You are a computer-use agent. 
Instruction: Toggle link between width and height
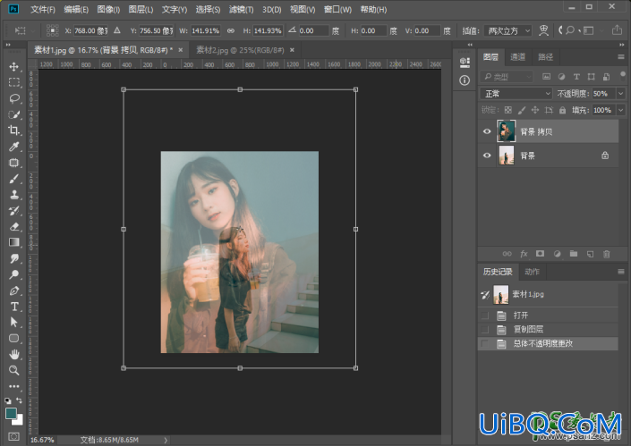[x=231, y=30]
